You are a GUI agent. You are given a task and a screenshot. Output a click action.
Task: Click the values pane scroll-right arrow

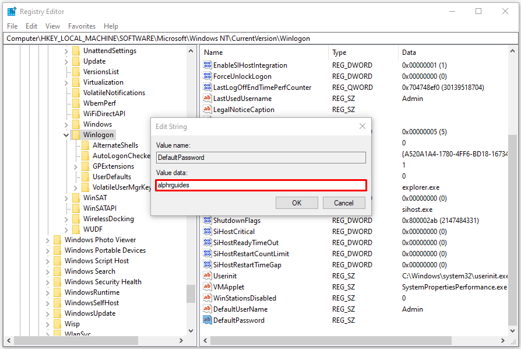coord(503,341)
